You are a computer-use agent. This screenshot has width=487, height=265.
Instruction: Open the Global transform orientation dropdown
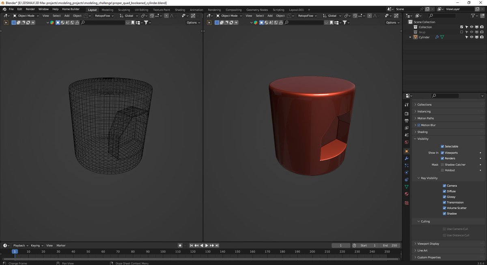tap(129, 15)
